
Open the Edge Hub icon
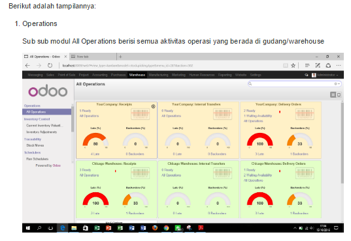[x=307, y=65]
